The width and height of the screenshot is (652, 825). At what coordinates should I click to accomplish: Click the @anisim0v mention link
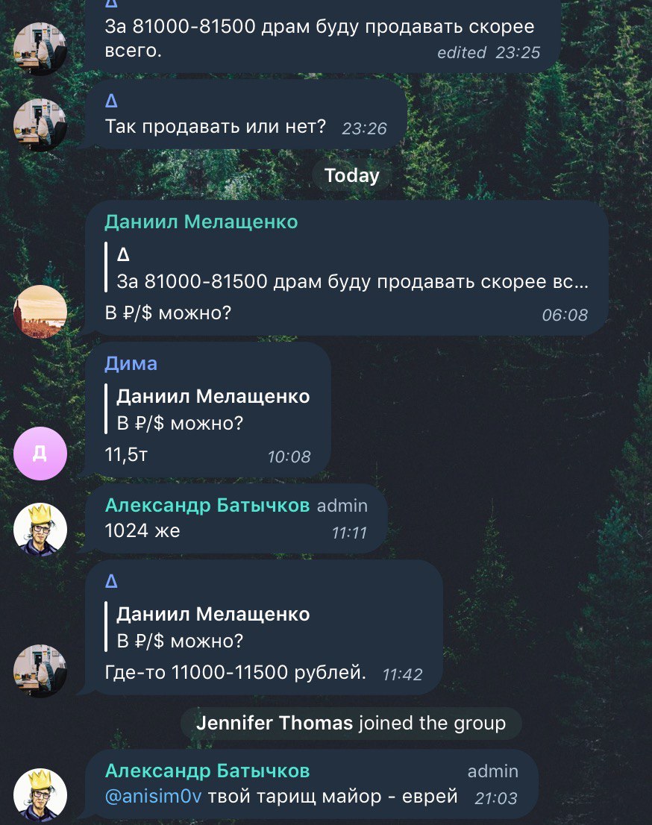pyautogui.click(x=153, y=796)
